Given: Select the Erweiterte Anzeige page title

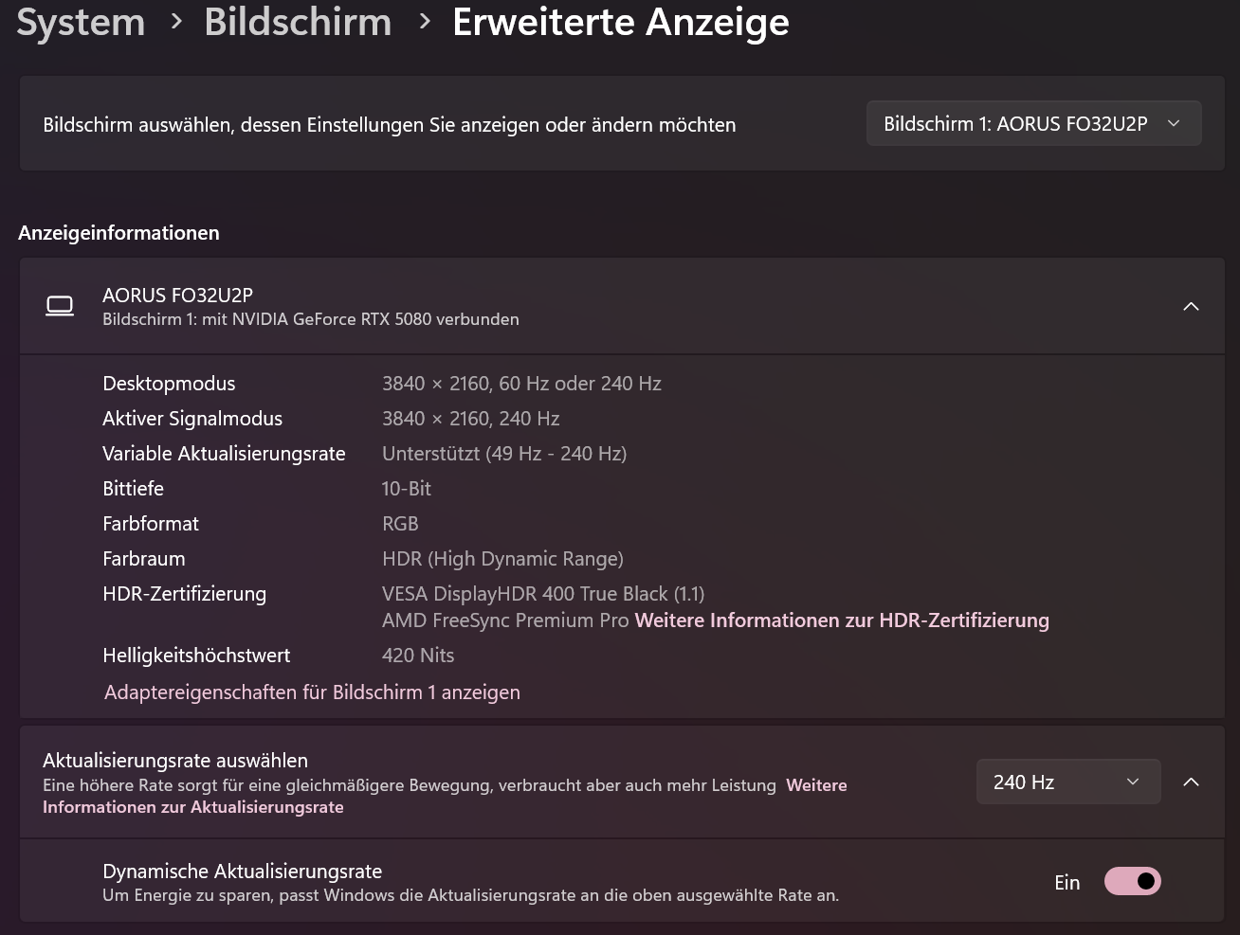Looking at the screenshot, I should click(621, 22).
